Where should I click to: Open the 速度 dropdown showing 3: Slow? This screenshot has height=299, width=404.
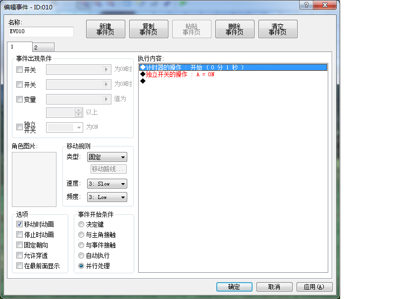(107, 184)
